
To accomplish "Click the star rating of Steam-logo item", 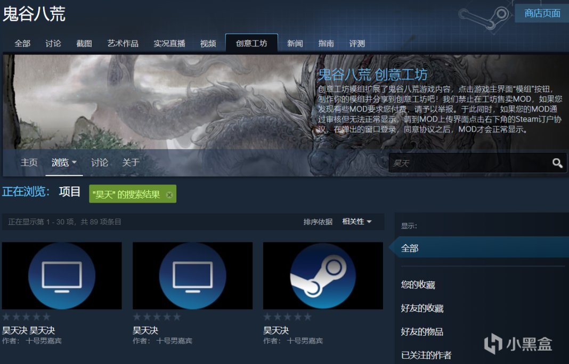I will click(287, 317).
